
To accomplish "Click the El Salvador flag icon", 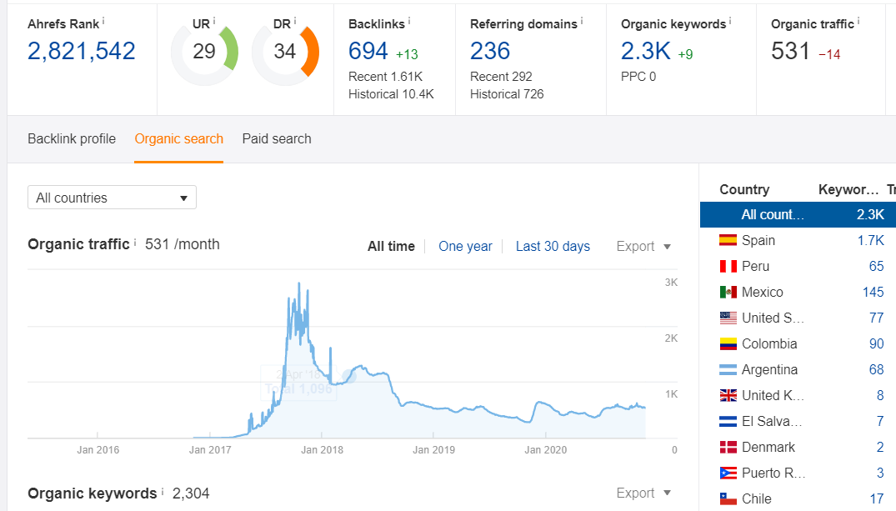I will tap(728, 421).
